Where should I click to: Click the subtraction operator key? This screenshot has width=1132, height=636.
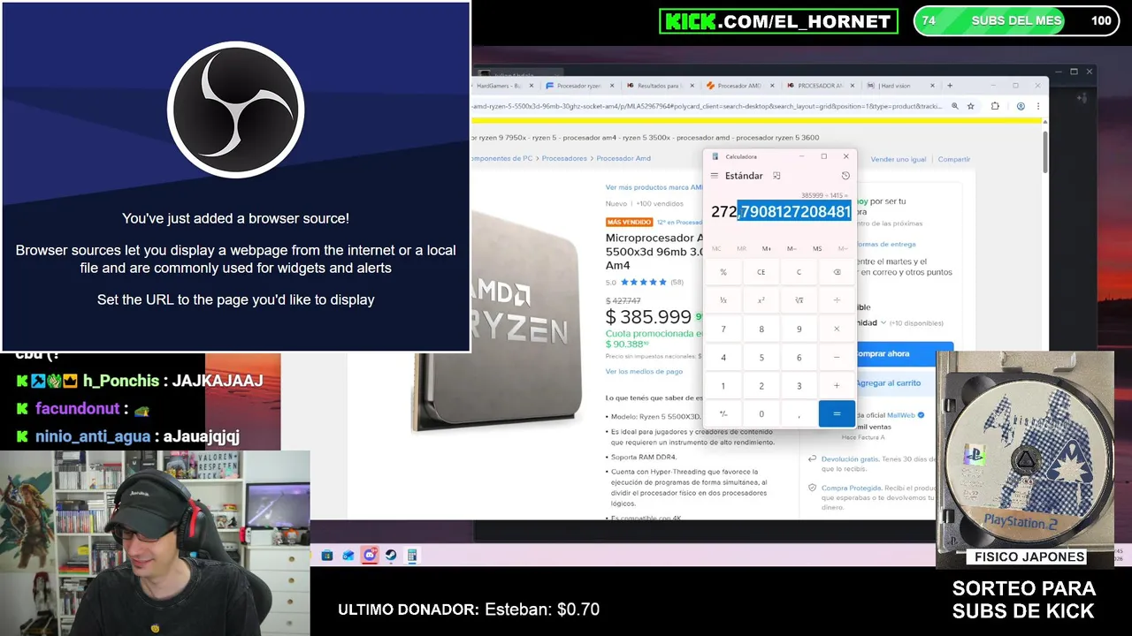tap(837, 357)
